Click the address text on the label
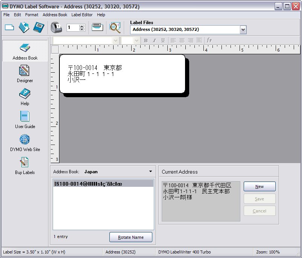This screenshot has width=302, height=258. click(95, 74)
